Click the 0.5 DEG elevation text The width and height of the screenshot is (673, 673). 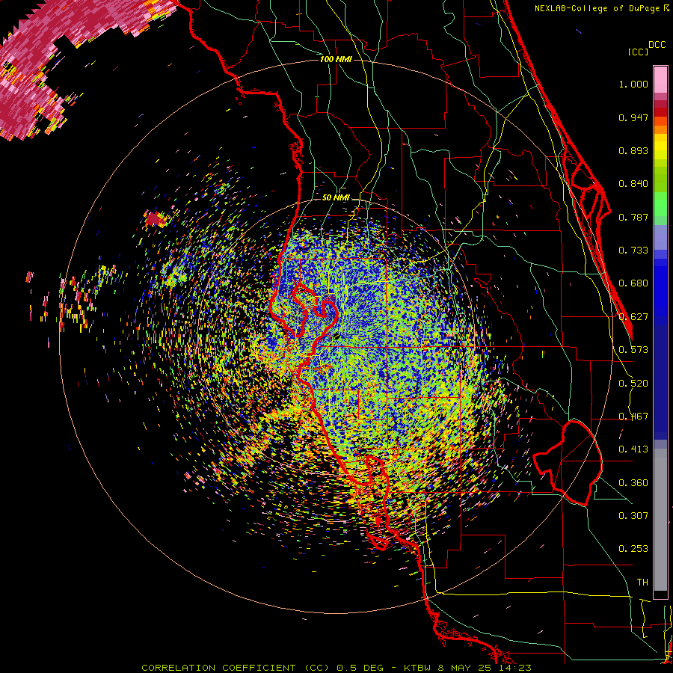(360, 668)
